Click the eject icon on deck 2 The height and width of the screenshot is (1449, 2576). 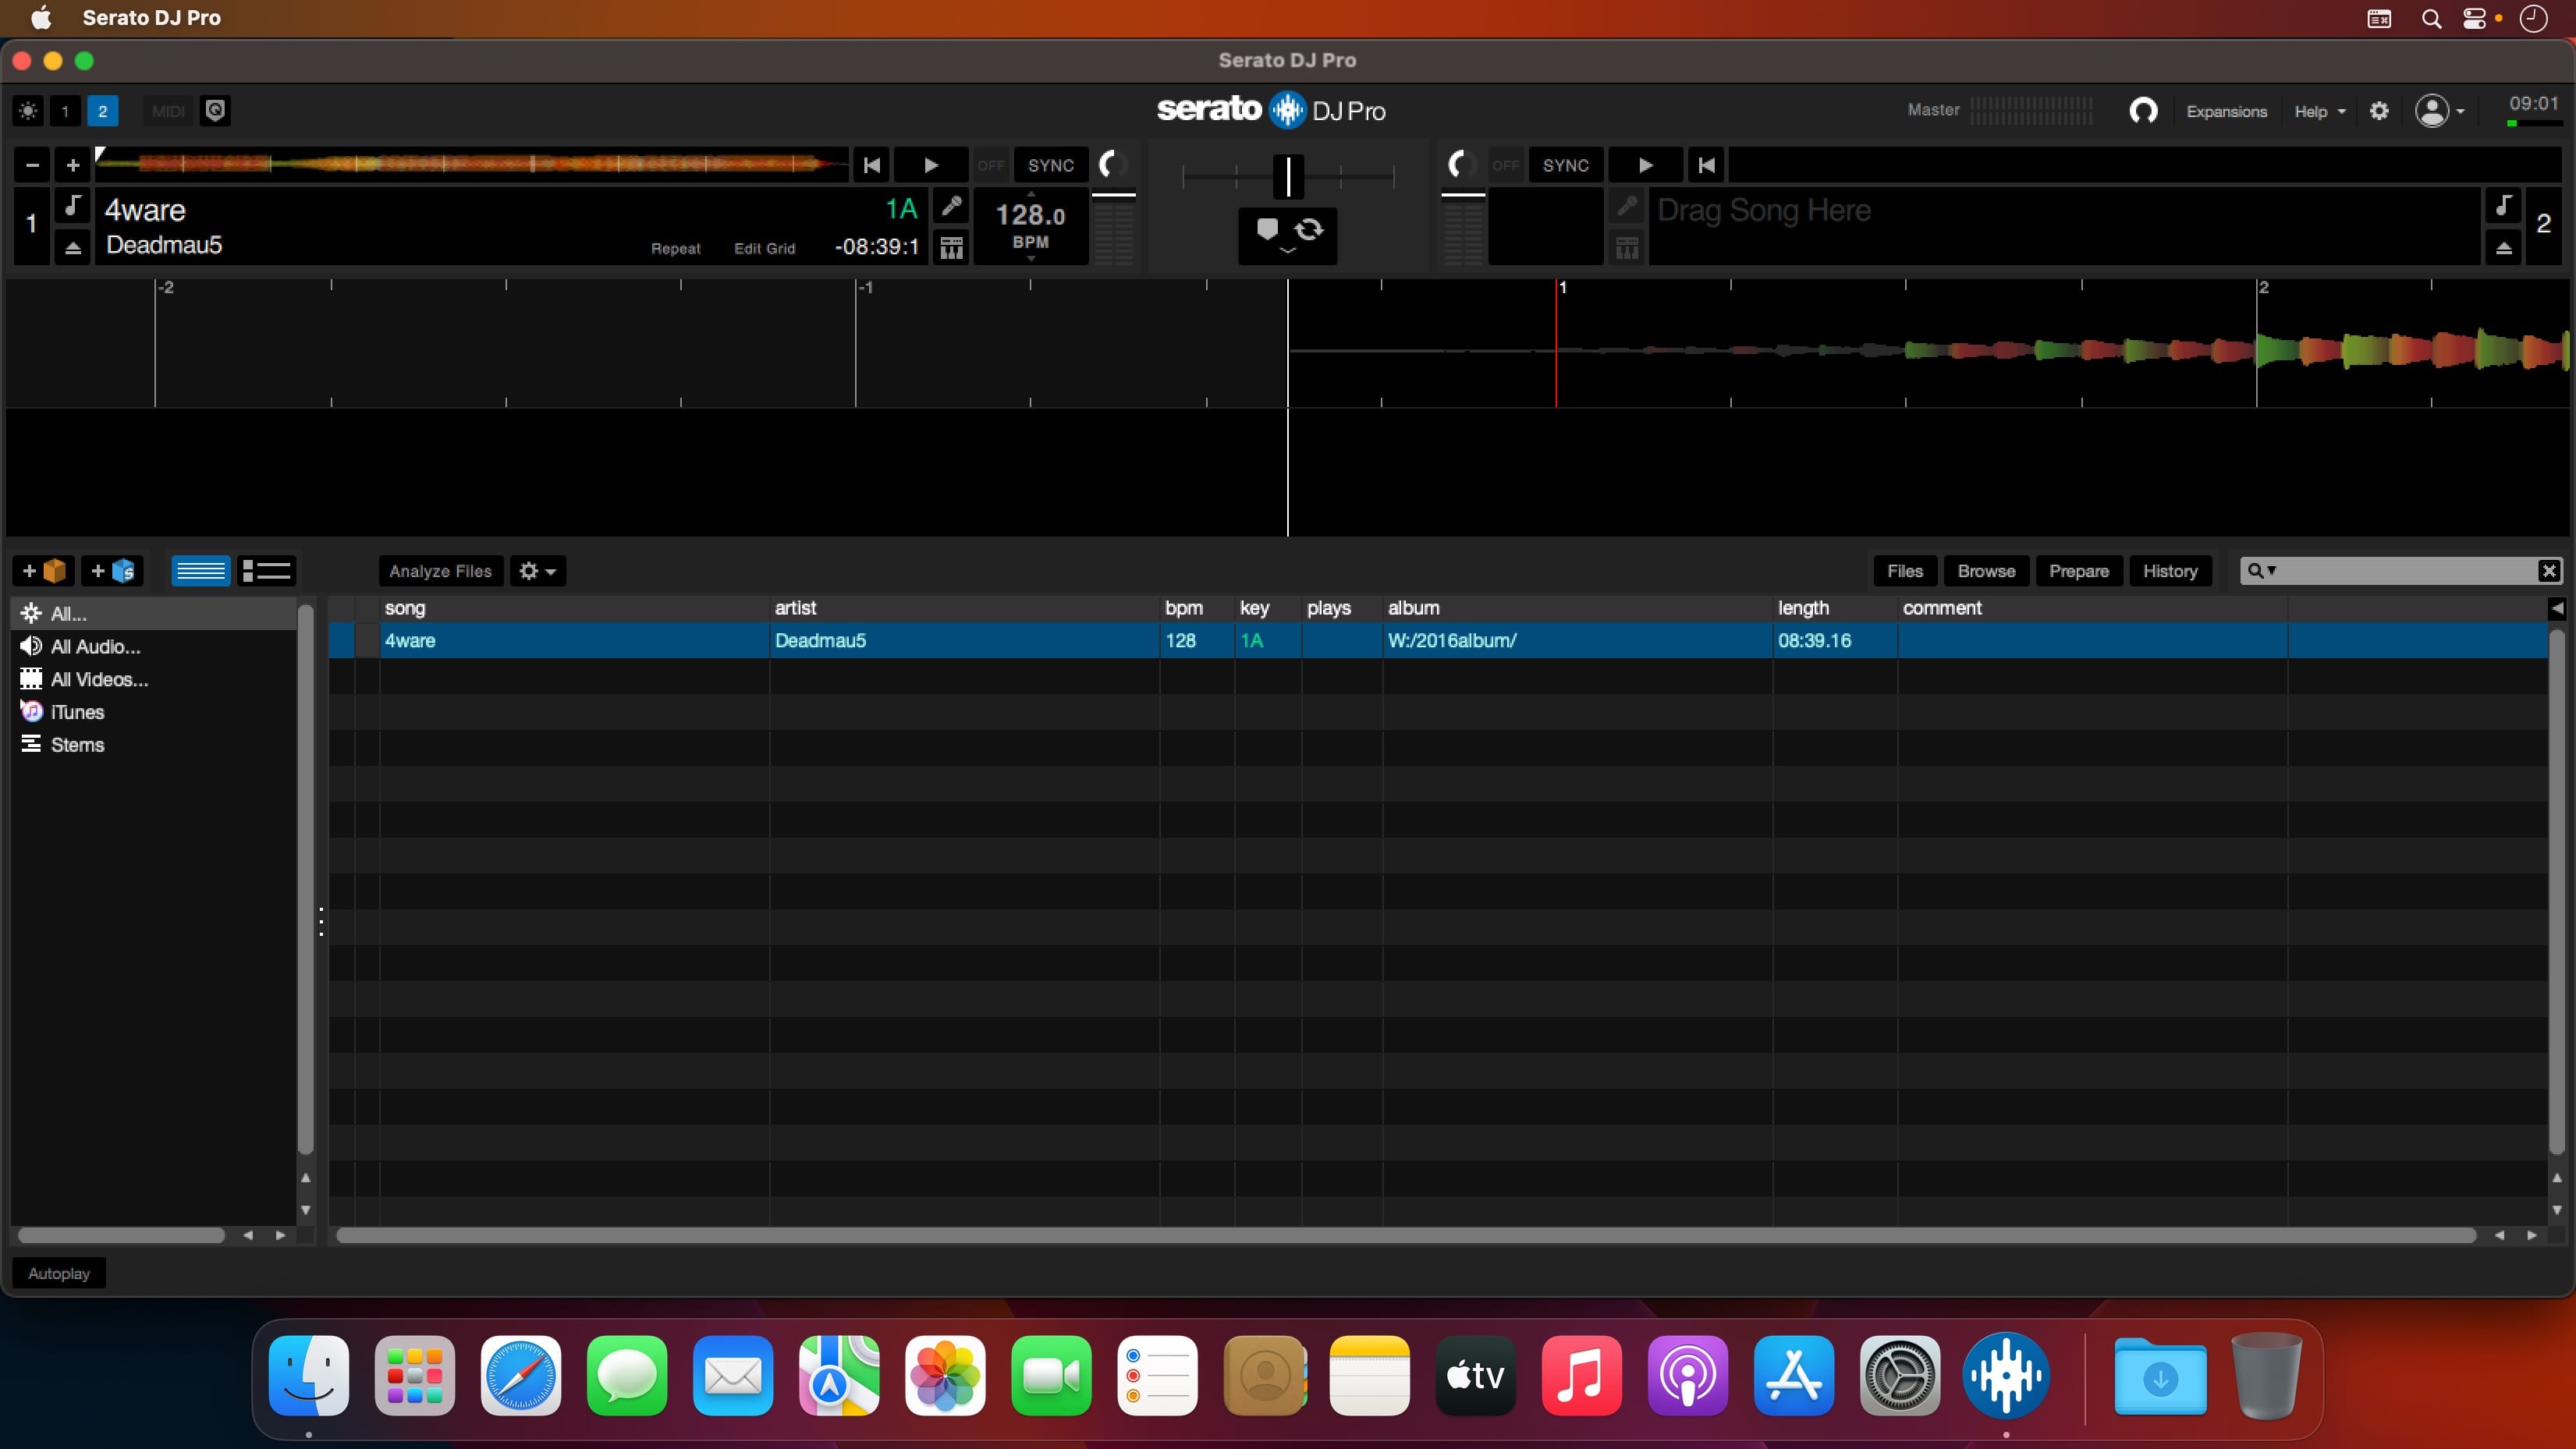pyautogui.click(x=2503, y=247)
